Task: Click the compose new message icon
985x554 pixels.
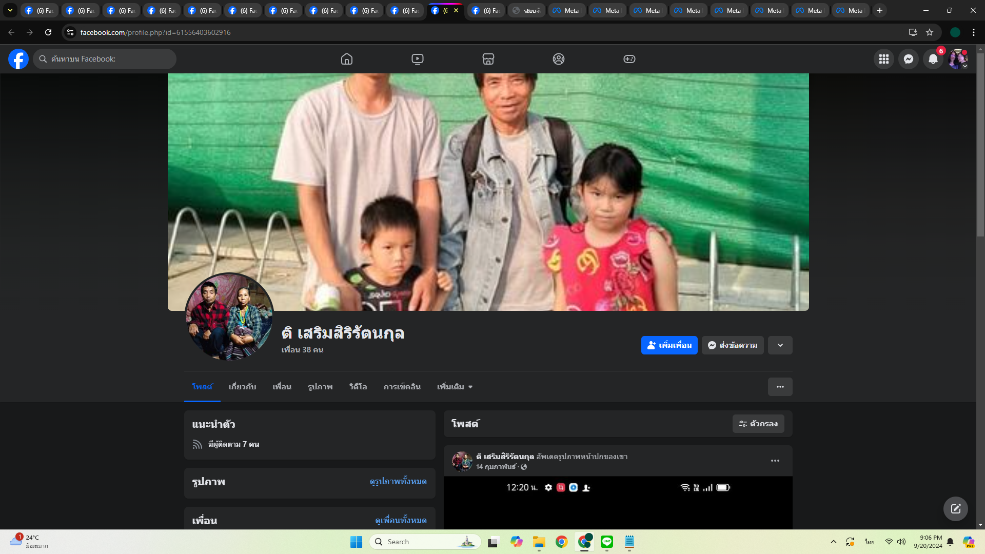Action: tap(955, 508)
